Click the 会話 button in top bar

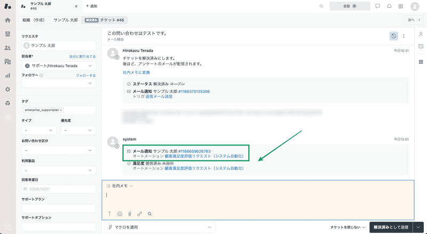tap(350, 6)
